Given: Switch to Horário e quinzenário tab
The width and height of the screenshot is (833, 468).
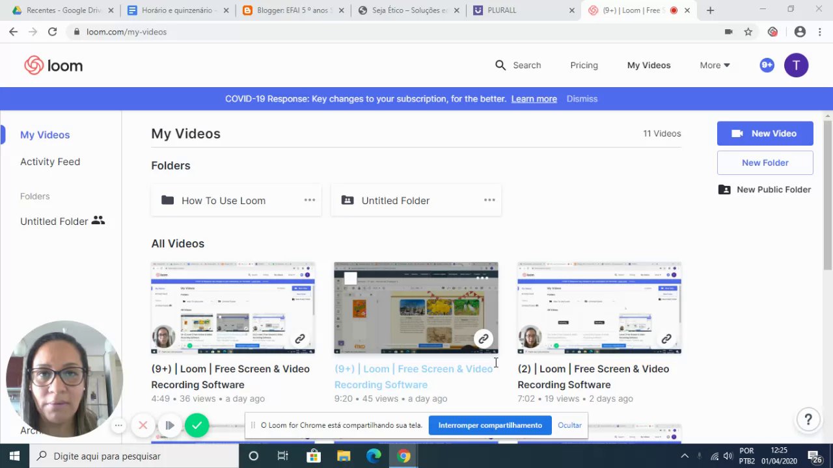Looking at the screenshot, I should (178, 10).
